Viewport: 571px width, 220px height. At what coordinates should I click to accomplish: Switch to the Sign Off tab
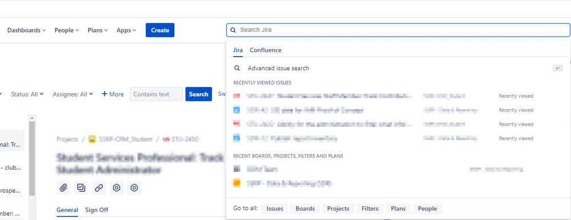coord(97,210)
